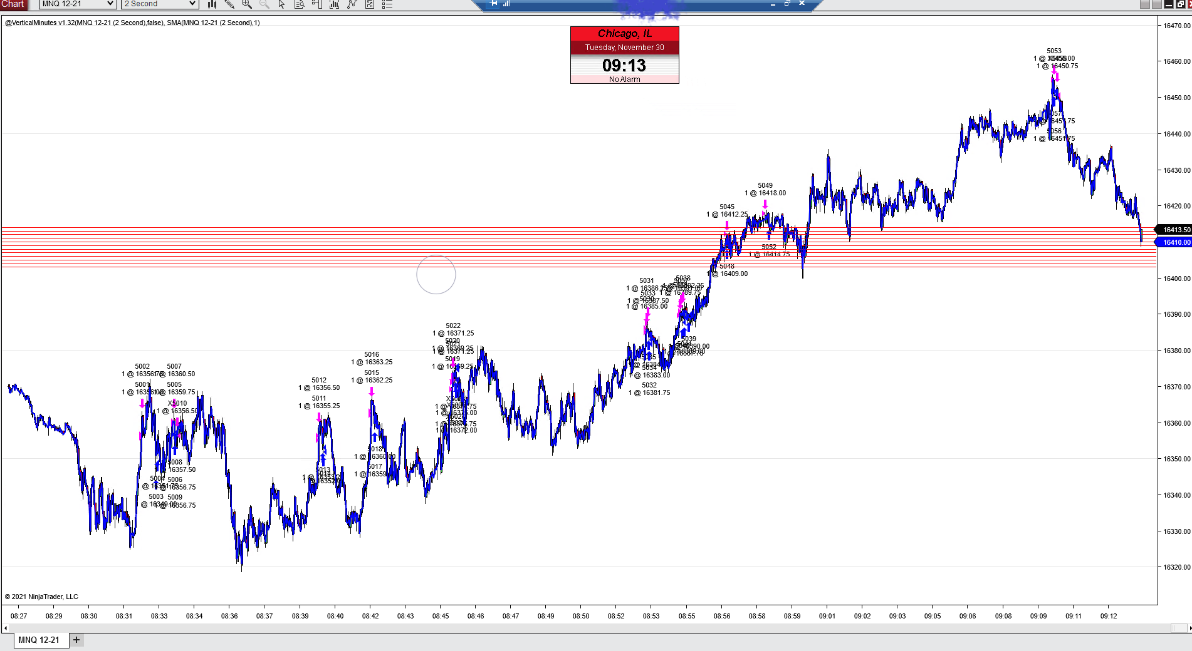Open the Chart Trader icon
The width and height of the screenshot is (1192, 651).
(x=317, y=4)
